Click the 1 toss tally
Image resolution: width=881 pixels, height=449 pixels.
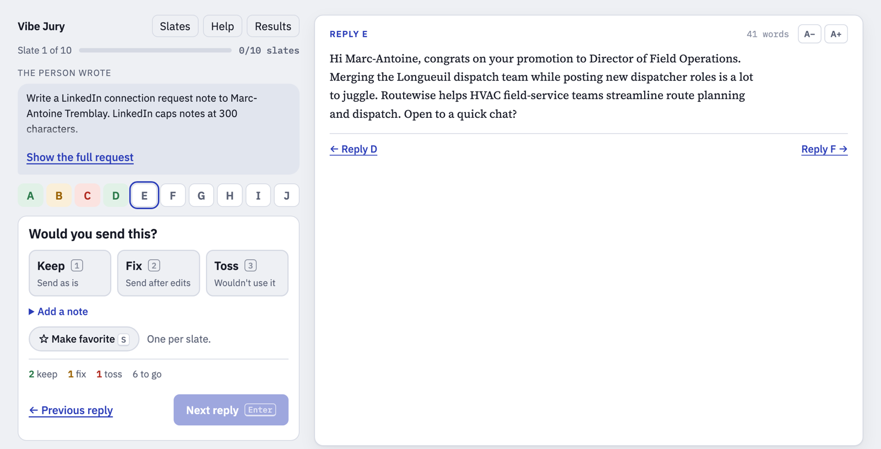click(x=109, y=374)
